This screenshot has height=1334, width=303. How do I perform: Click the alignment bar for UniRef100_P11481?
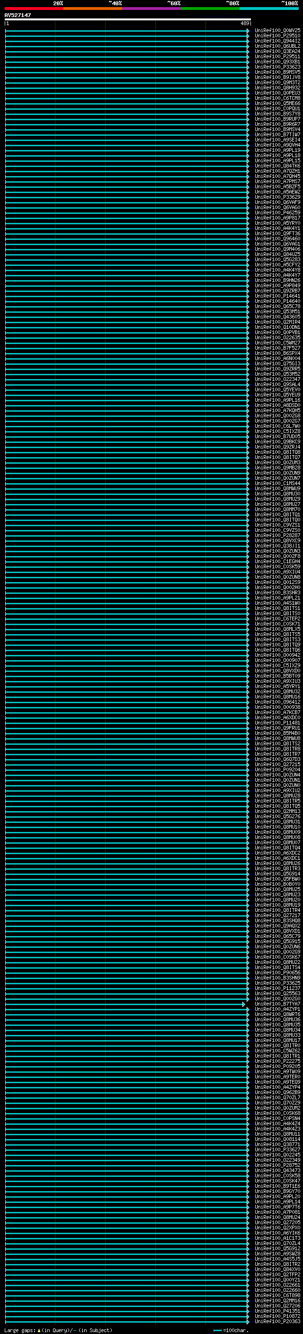[127, 723]
